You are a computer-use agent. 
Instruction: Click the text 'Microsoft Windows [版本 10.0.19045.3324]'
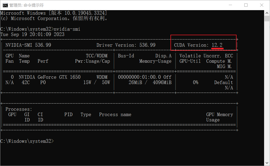point(54,13)
